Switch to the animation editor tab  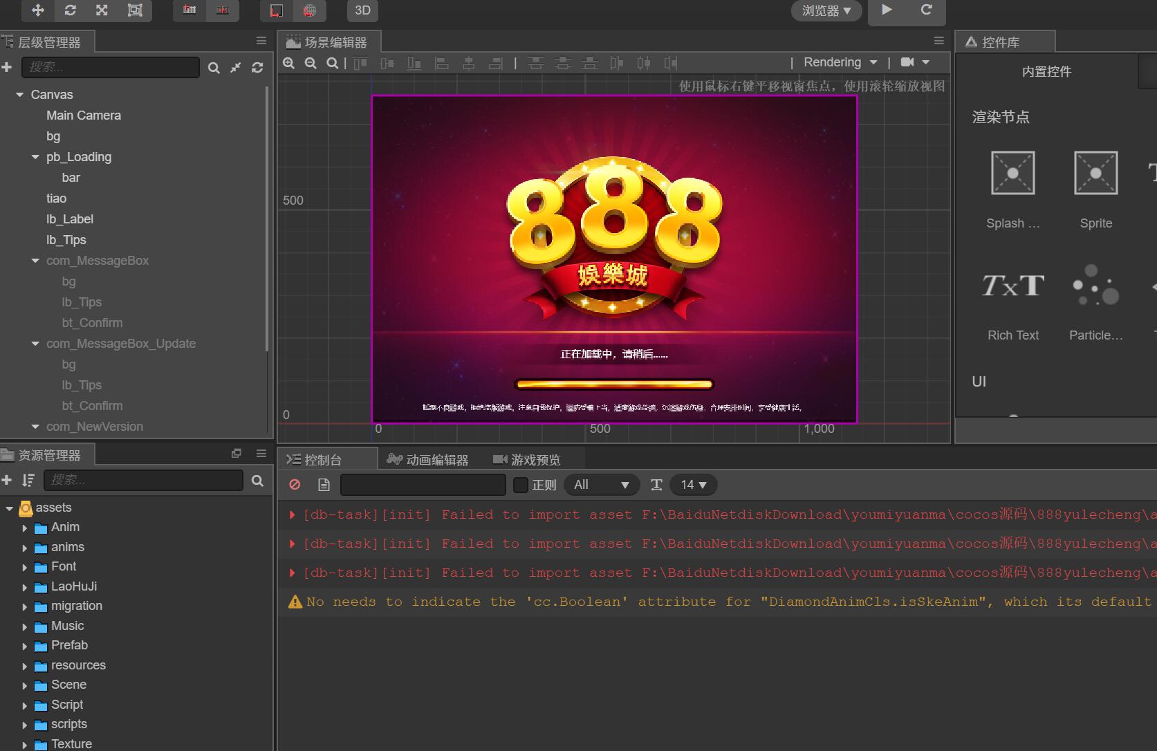429,460
